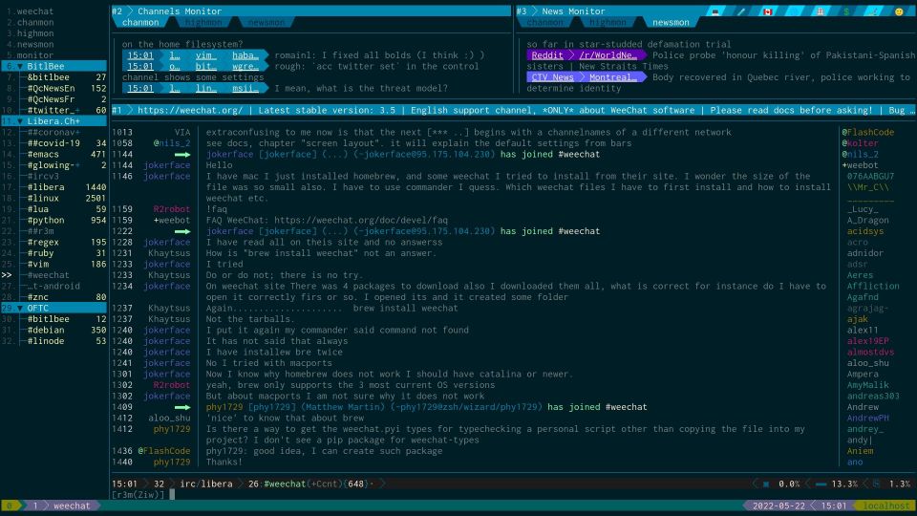Click the jokerface join arrow at 1222
Screen dimensions: 917x516
click(182, 231)
